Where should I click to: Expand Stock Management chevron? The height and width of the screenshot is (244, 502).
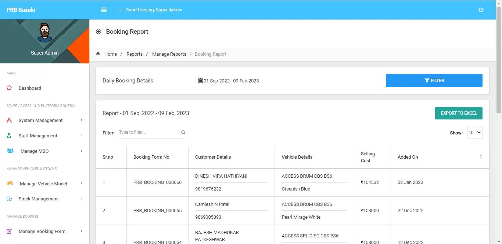point(82,199)
